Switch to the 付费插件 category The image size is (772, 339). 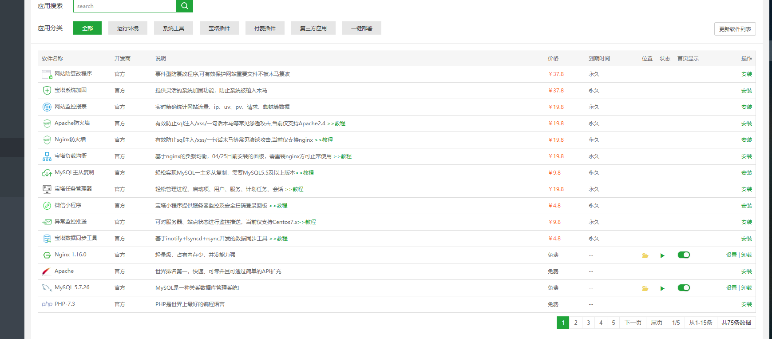point(265,28)
